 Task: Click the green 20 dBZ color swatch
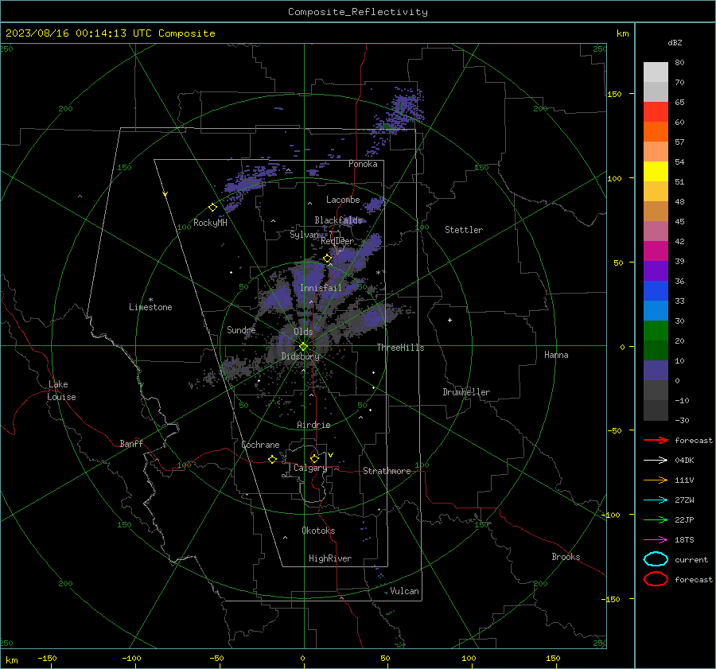coord(656,330)
